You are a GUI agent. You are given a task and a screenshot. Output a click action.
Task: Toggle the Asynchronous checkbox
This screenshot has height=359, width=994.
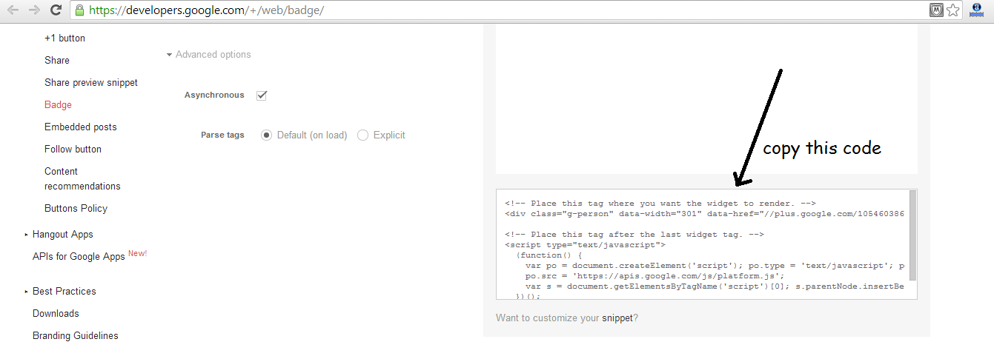coord(262,95)
